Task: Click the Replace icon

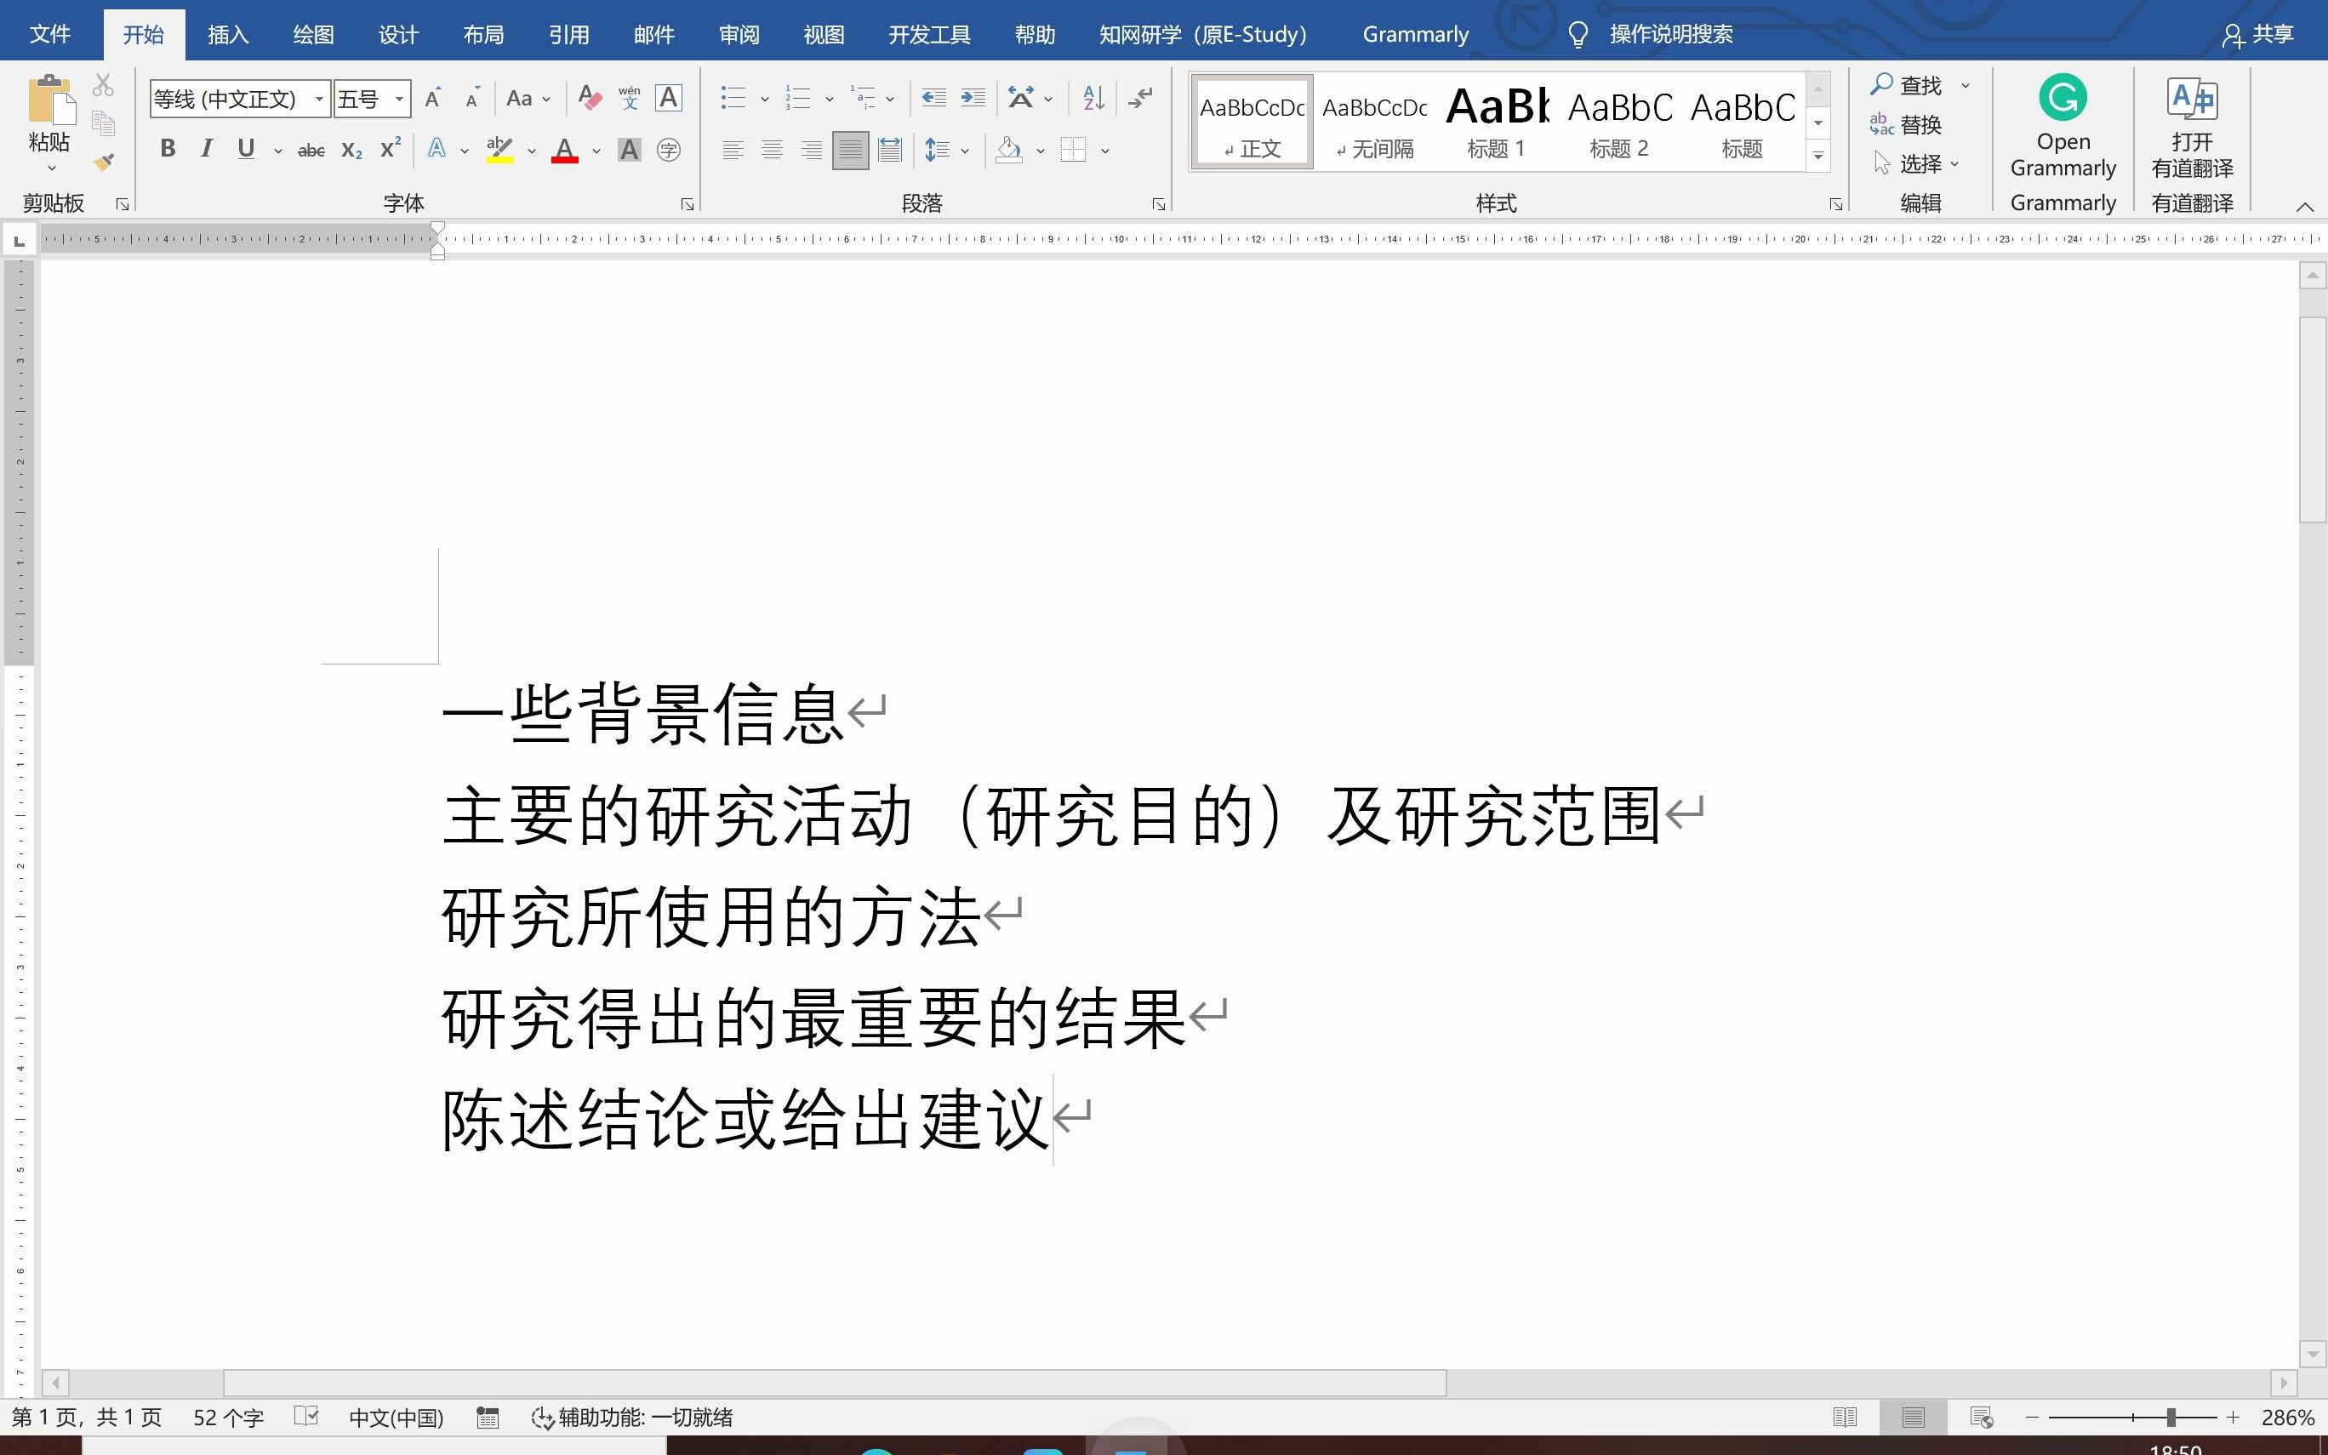Action: 1881,124
